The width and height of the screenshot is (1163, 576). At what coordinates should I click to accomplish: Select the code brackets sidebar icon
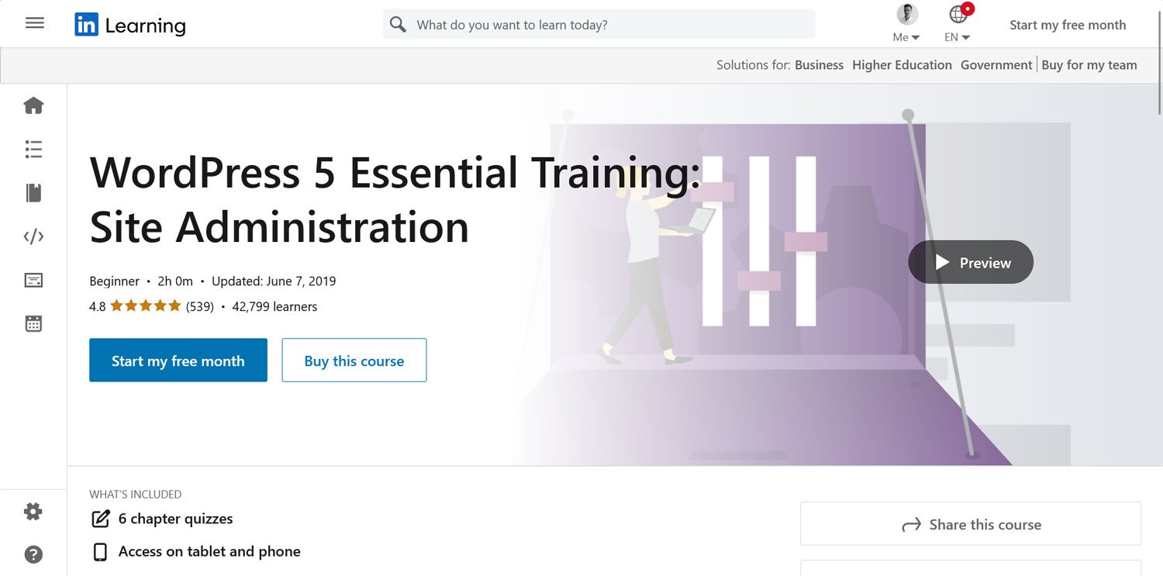[x=33, y=236]
